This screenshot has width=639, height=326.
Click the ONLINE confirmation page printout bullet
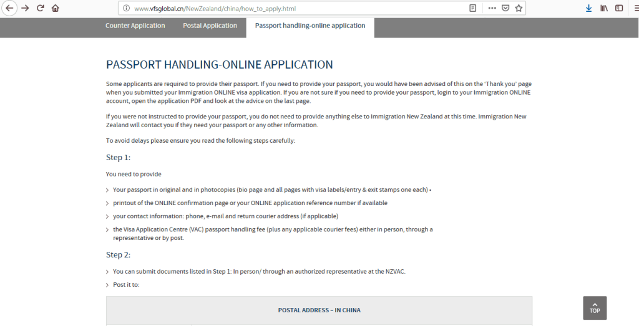[x=250, y=203]
